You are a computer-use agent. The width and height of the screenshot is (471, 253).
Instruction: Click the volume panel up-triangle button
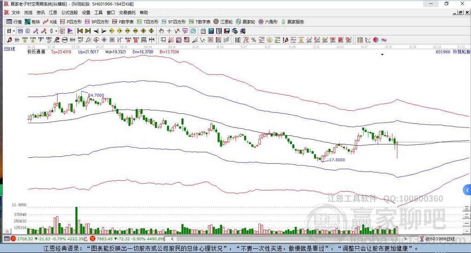7,231
